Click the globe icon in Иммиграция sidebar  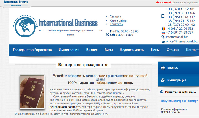pyautogui.click(x=163, y=80)
